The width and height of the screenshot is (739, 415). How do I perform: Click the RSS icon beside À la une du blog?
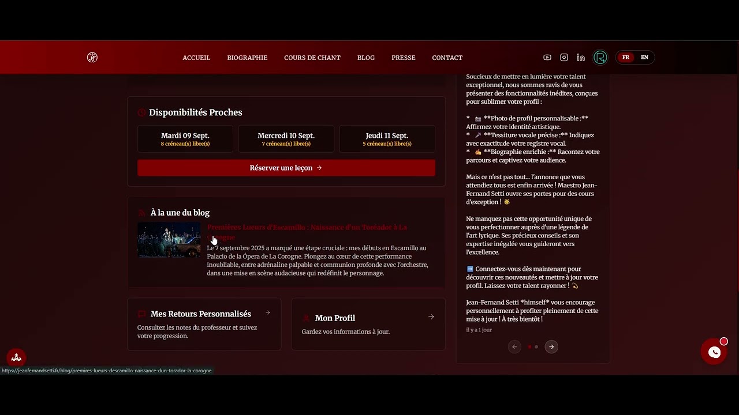(141, 213)
